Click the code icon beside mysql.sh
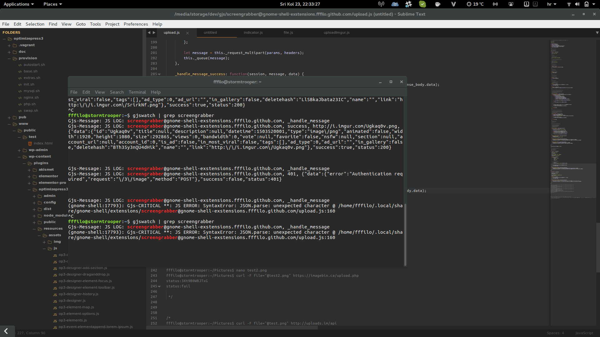Screen dimensions: 600x337 pyautogui.click(x=20, y=91)
